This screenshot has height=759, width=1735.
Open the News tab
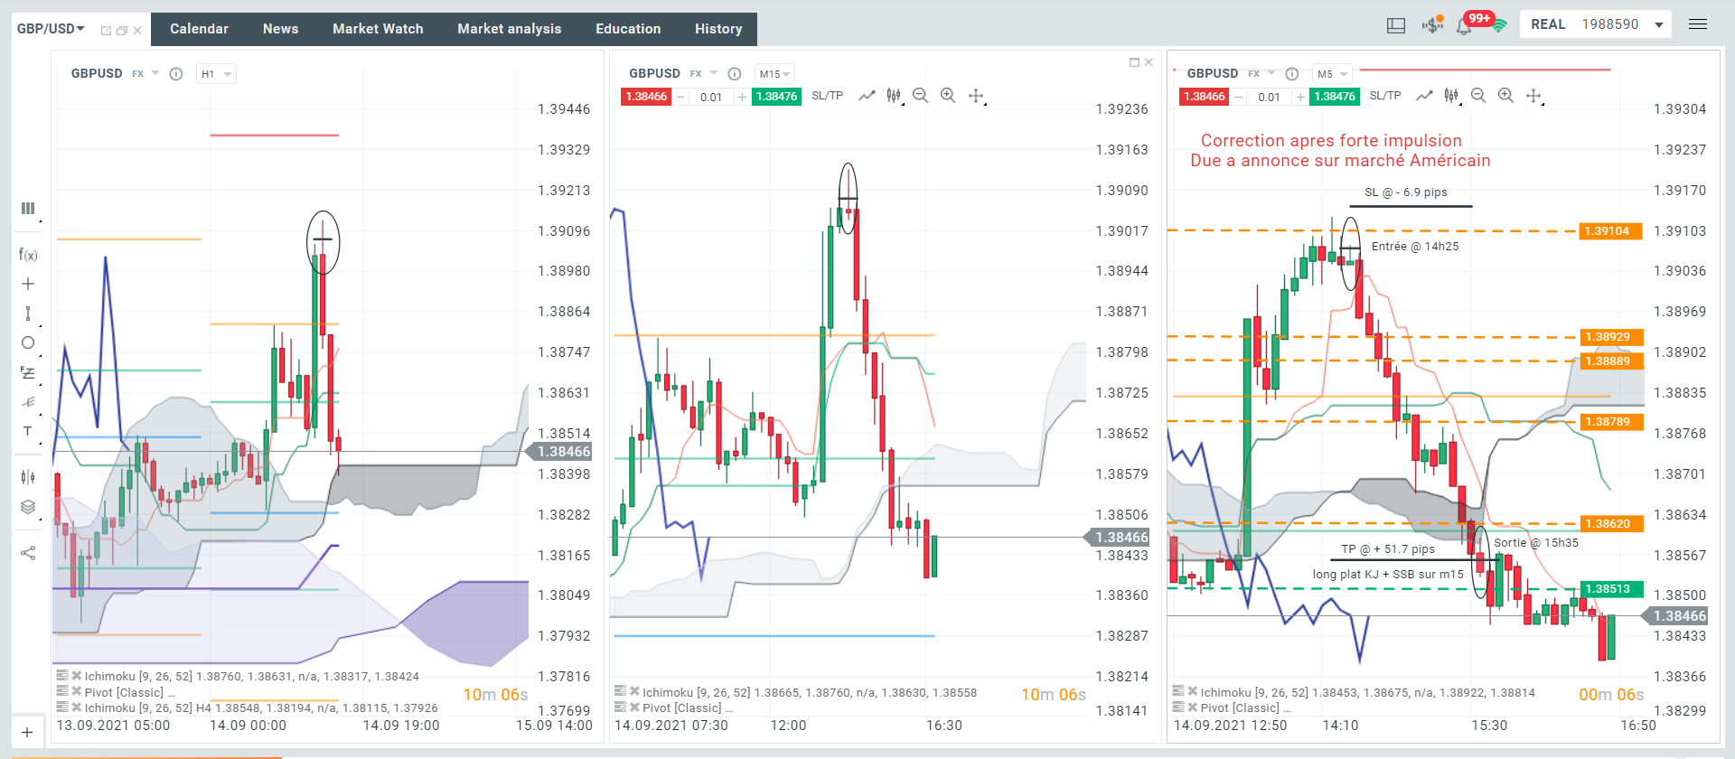[280, 29]
